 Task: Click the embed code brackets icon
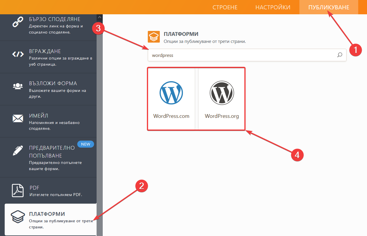pyautogui.click(x=18, y=54)
